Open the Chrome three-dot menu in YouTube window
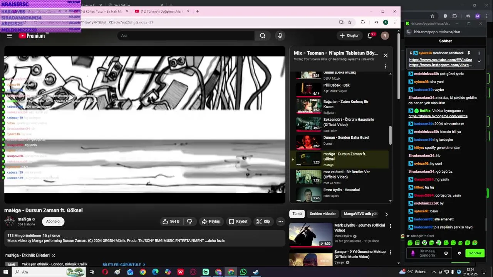Viewport: 493px width, 277px height. coord(395,22)
